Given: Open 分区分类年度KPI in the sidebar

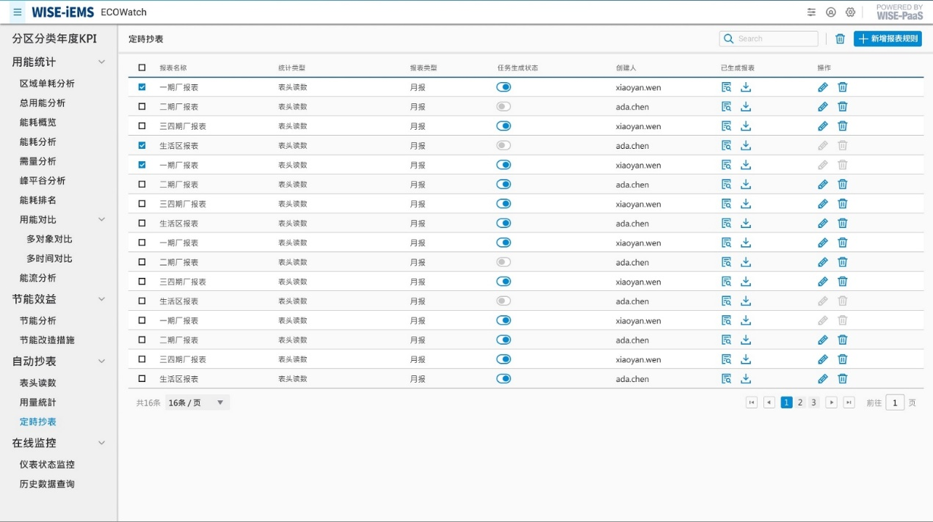Looking at the screenshot, I should point(54,39).
